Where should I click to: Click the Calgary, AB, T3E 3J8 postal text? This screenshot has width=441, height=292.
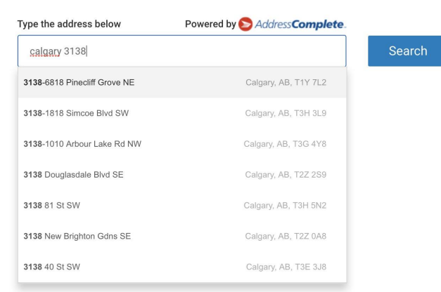(286, 267)
